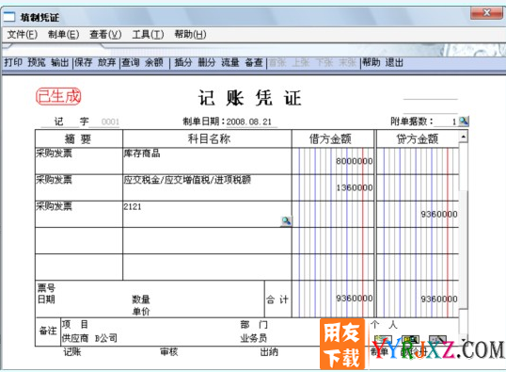Delete an entry line with 删分

207,62
